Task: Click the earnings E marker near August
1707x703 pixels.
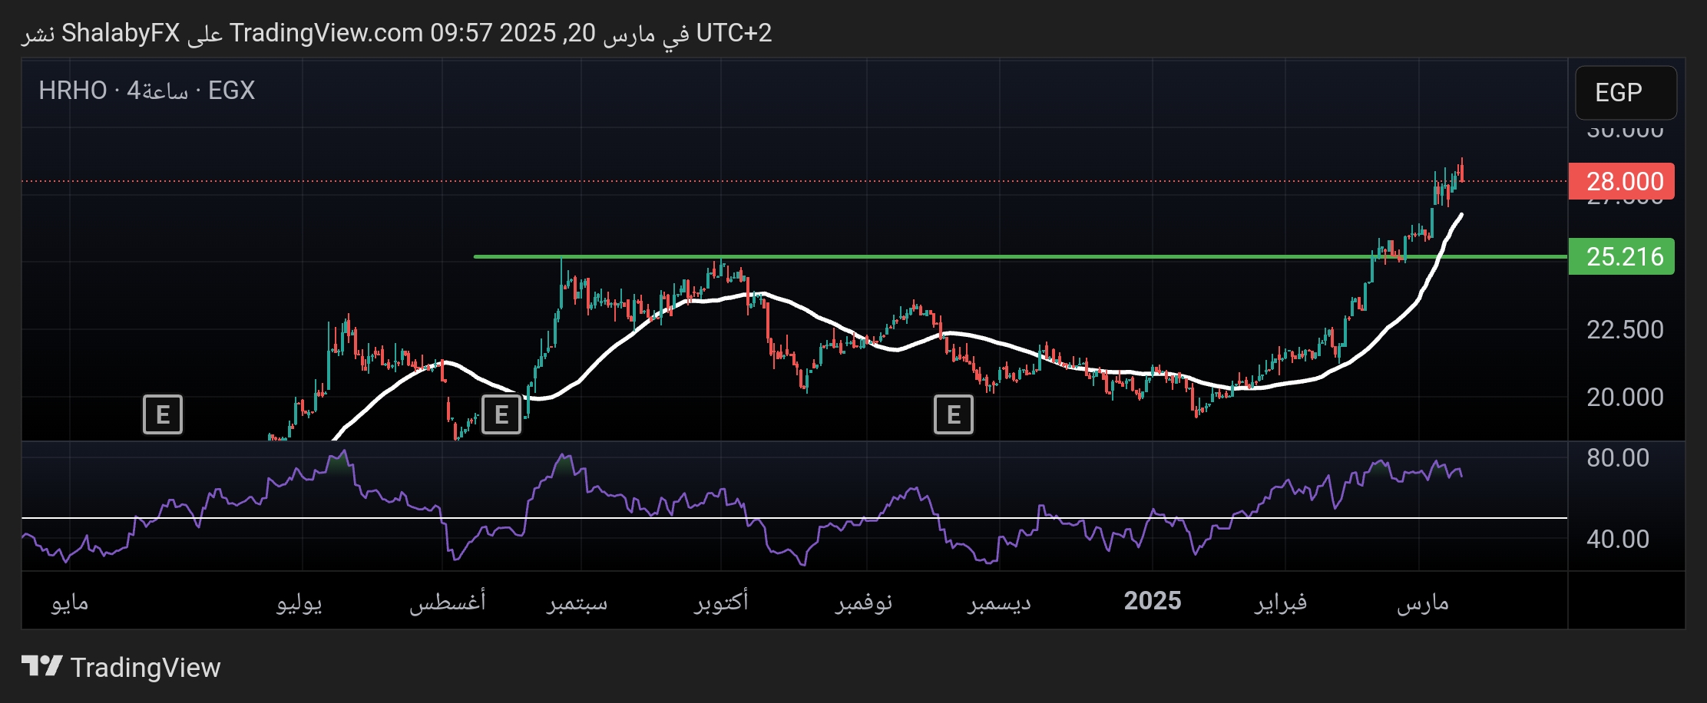Action: tap(501, 414)
